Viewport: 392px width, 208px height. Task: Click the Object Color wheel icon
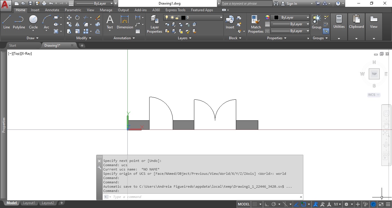point(267,17)
